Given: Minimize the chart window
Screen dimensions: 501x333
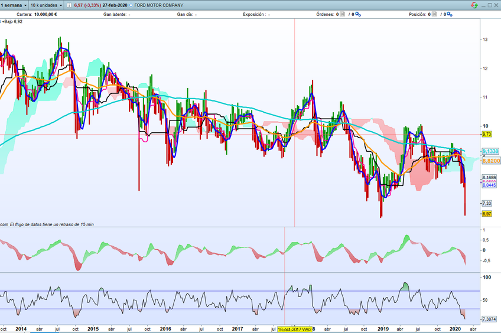Looking at the screenshot, I should (x=483, y=5).
